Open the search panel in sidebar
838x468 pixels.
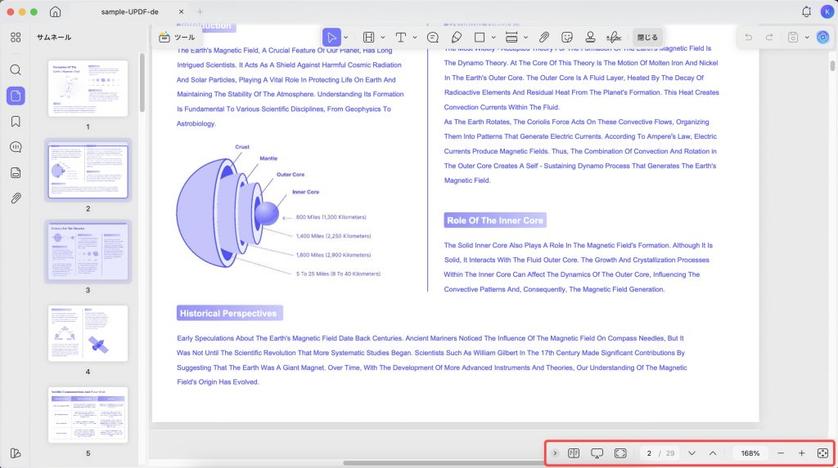coord(16,70)
